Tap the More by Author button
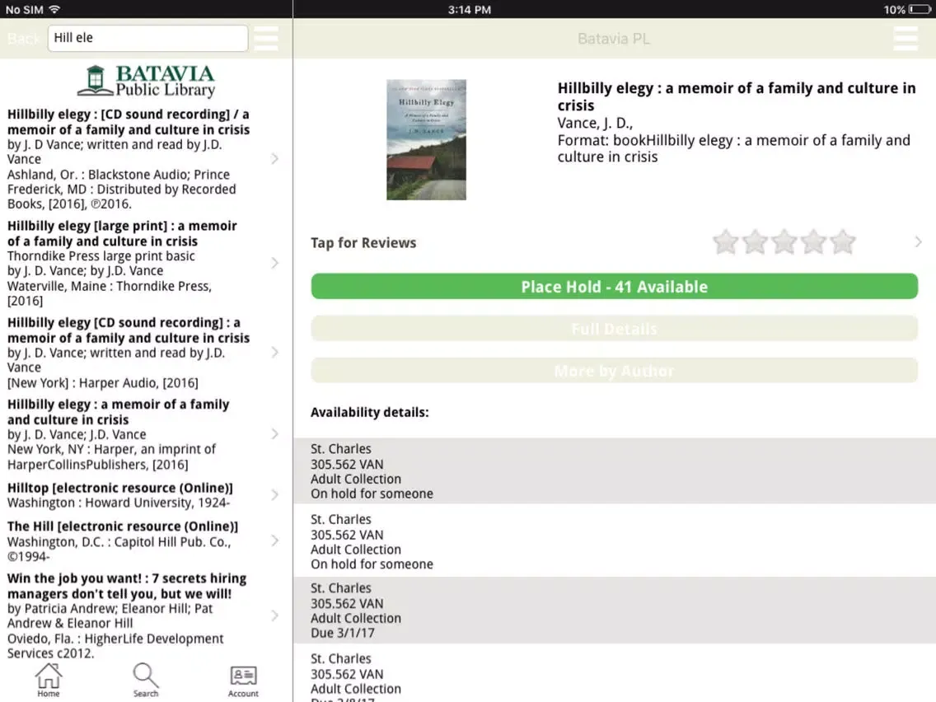Image resolution: width=936 pixels, height=702 pixels. [615, 371]
